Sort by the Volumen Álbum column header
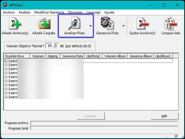Viewport: 185px width, 139px height. [x=115, y=56]
